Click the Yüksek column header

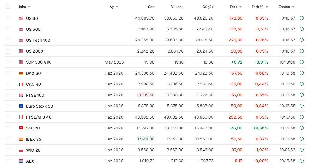click(x=177, y=7)
